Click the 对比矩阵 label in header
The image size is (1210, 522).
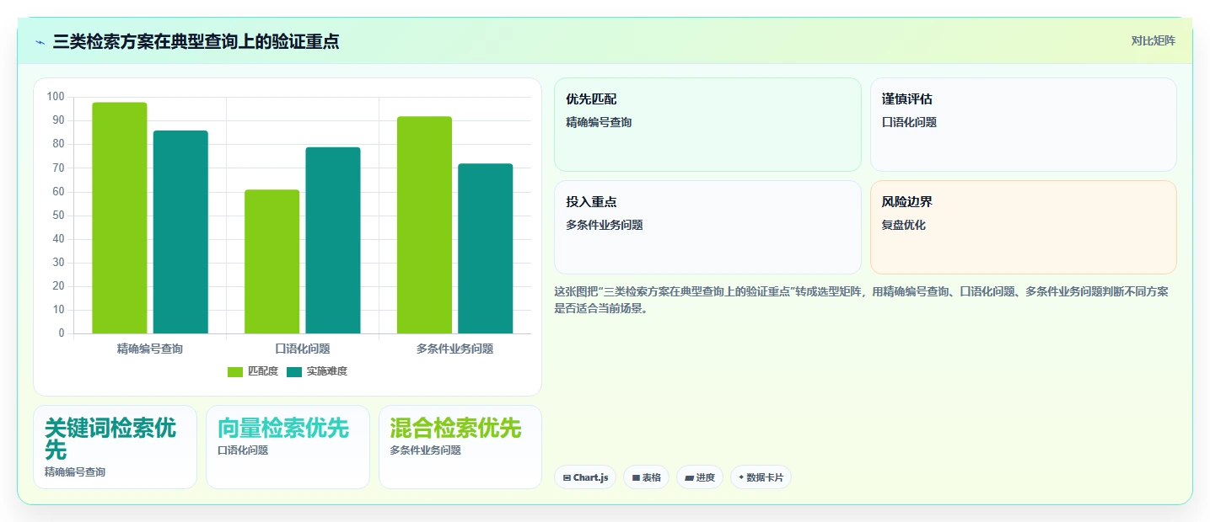[x=1153, y=40]
